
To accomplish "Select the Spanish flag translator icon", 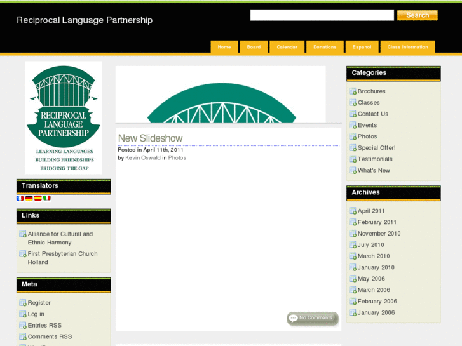I will pos(38,198).
